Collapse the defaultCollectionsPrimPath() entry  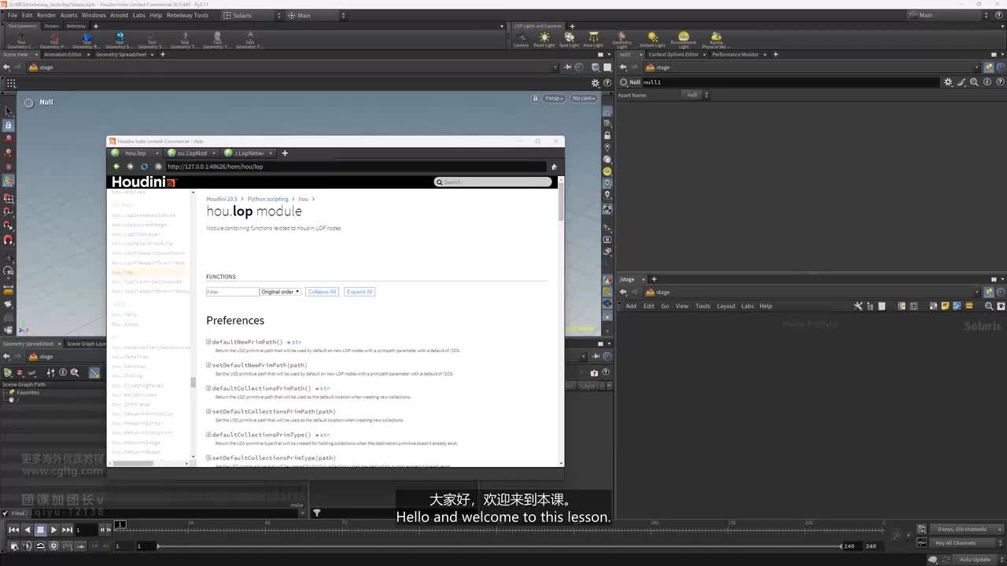(208, 388)
